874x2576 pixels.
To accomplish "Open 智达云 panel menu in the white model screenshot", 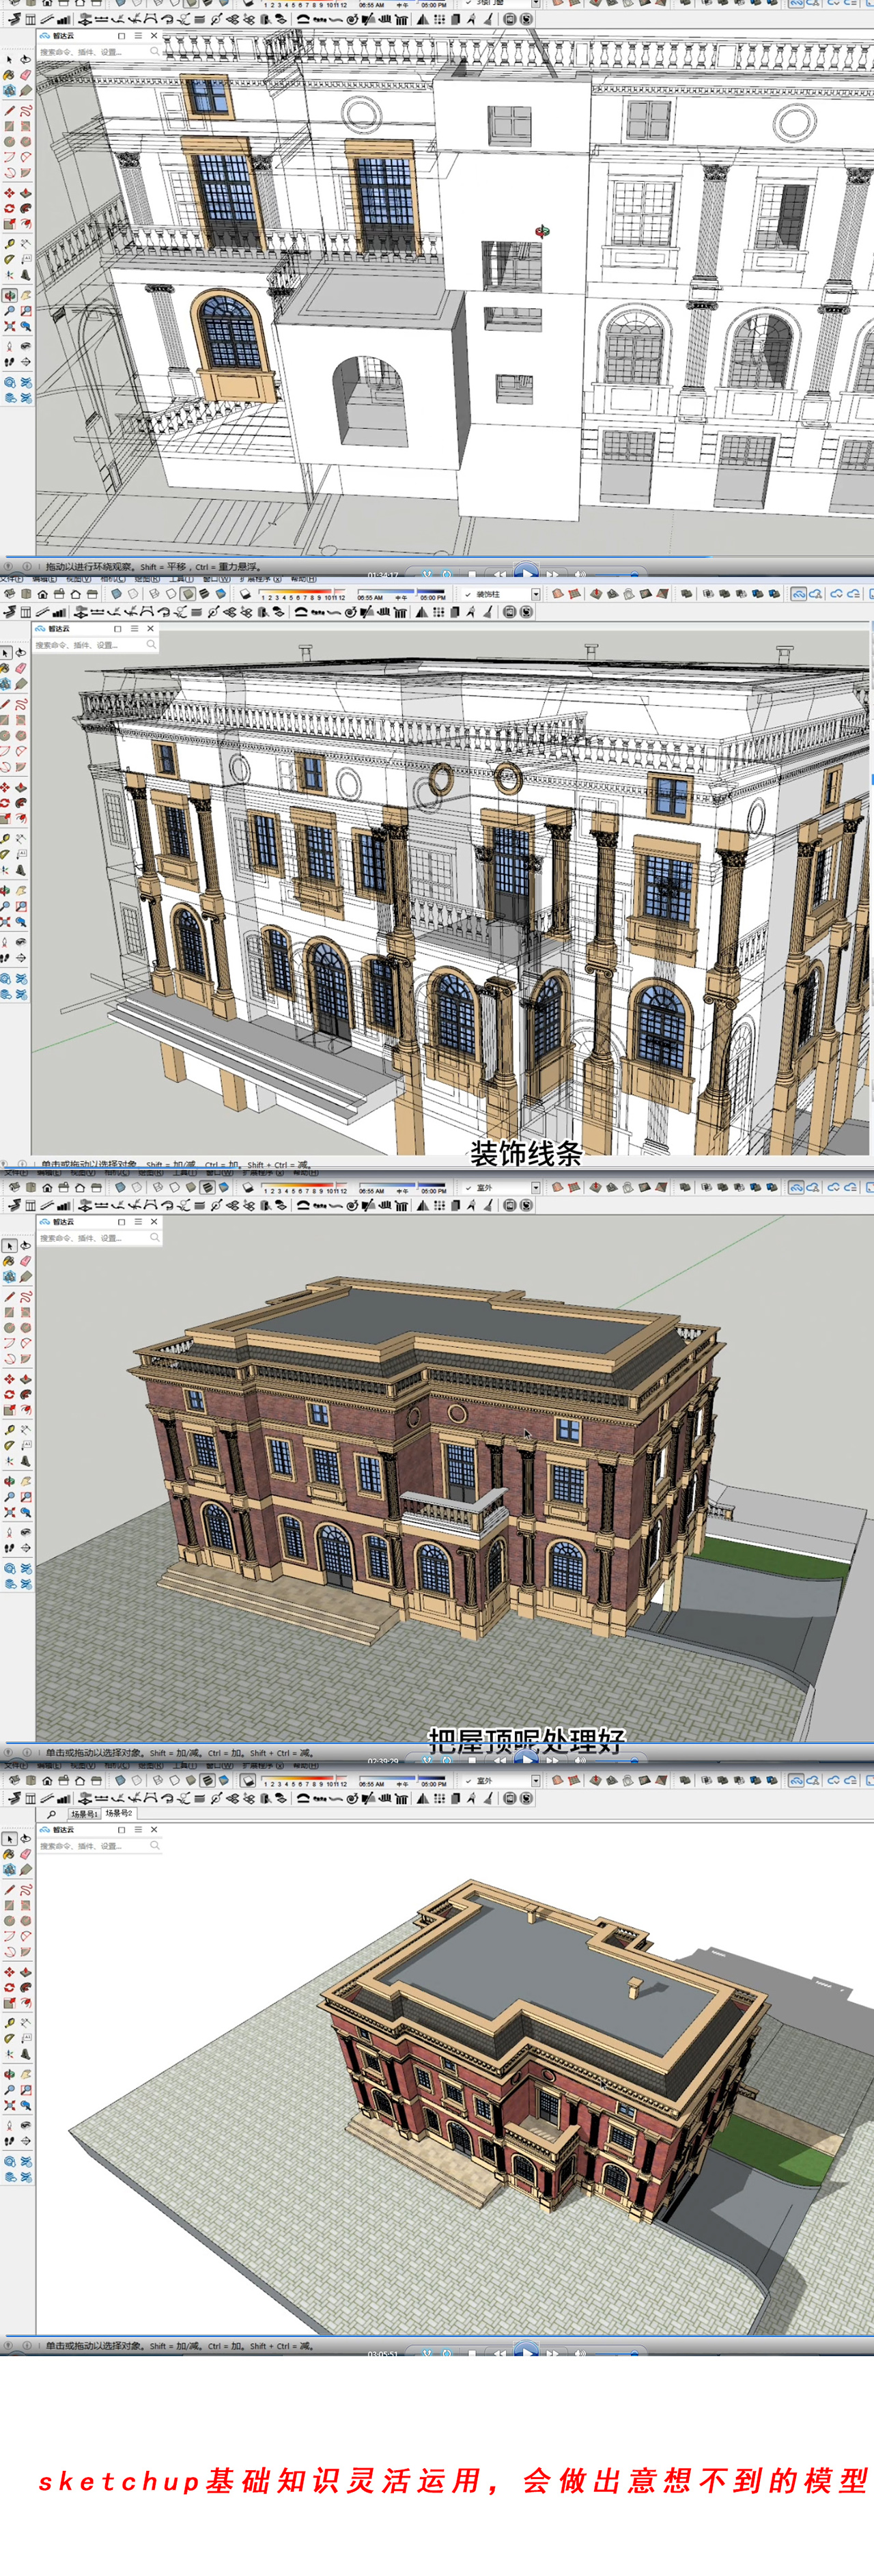I will pos(138,35).
